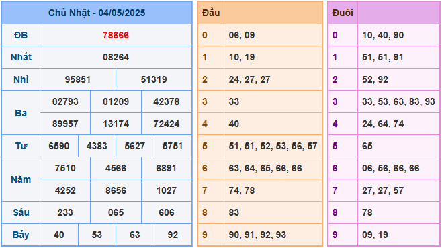Screen dimensions: 442x248
Task: Click Đuôi values 24, 64, 74
Action: coord(383,124)
